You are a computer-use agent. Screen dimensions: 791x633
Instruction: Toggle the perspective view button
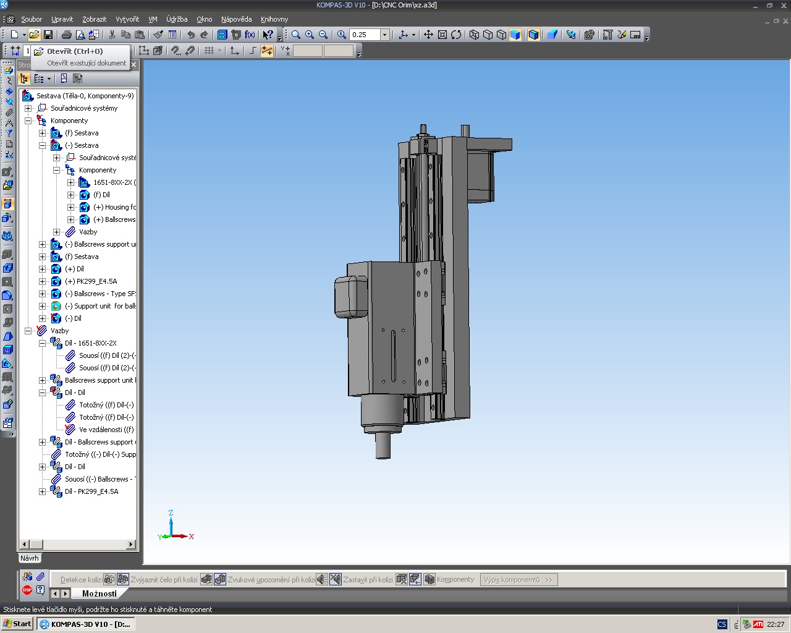pos(552,35)
